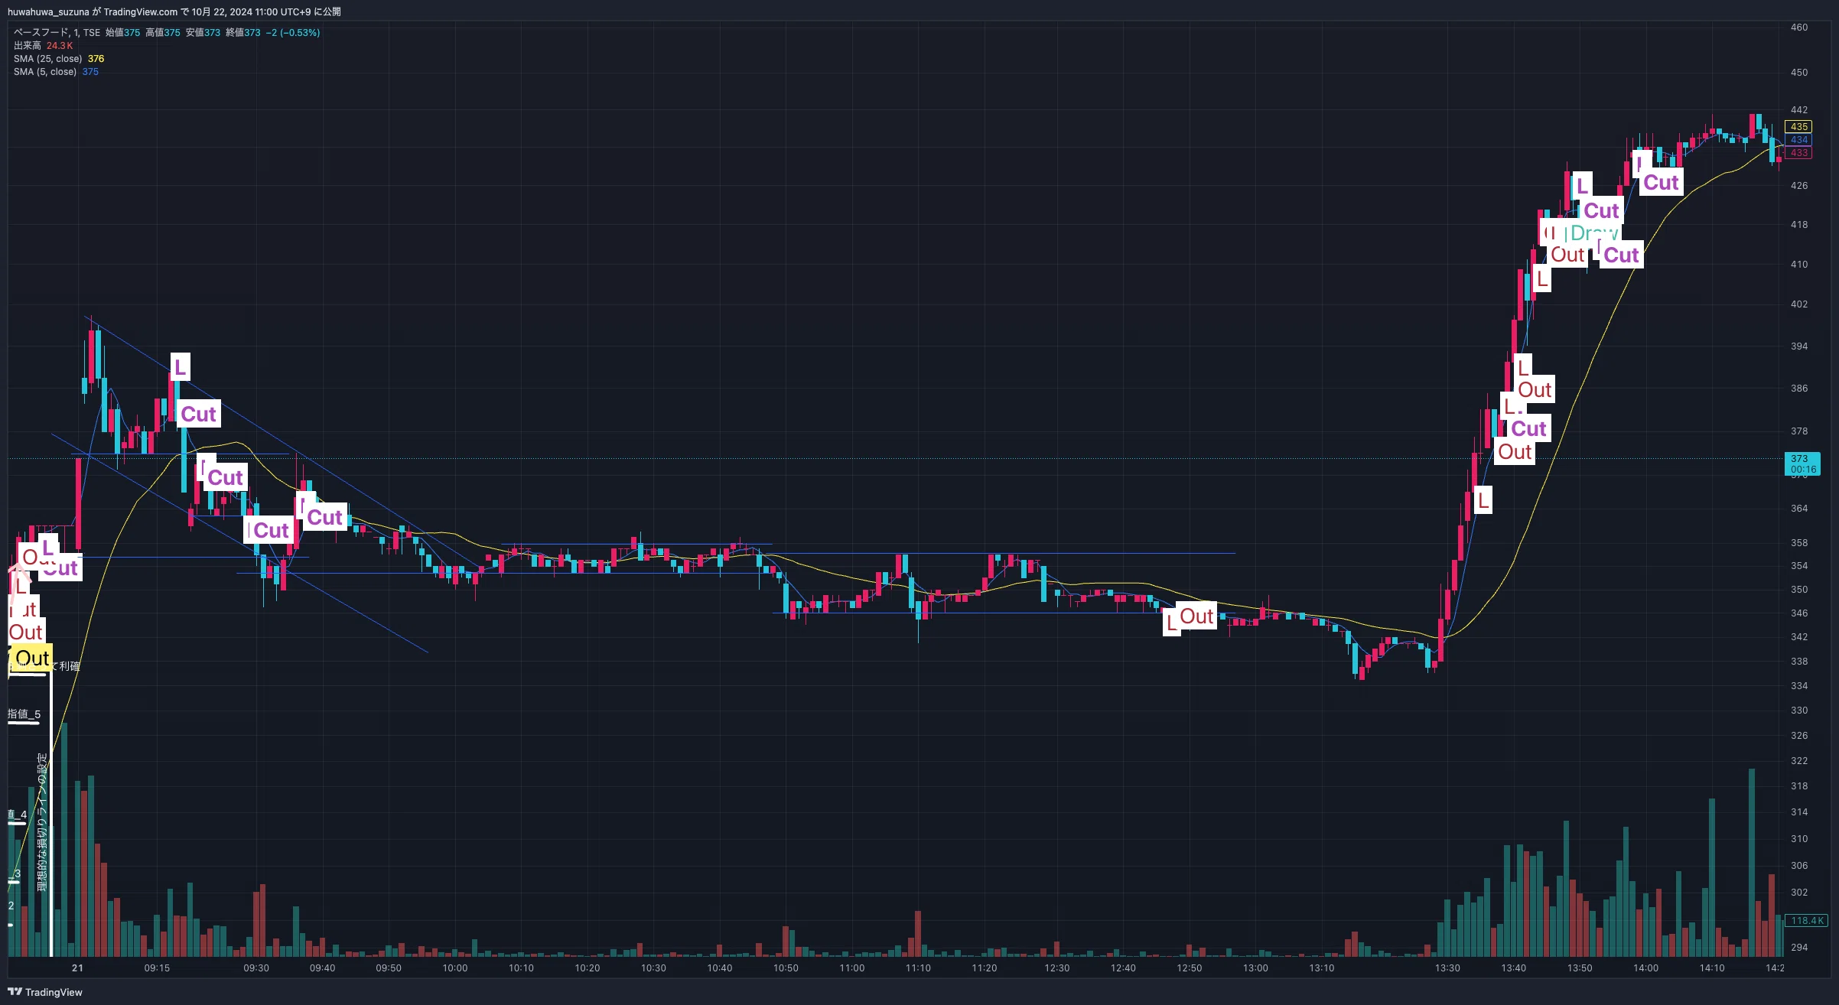1839x1005 pixels.
Task: Click the 09:15 time axis label
Action: 157,968
